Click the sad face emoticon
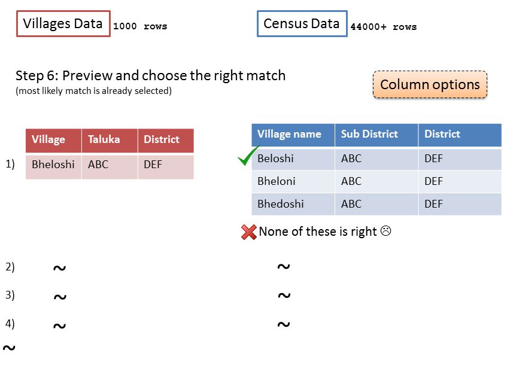This screenshot has width=510, height=365. [x=385, y=231]
